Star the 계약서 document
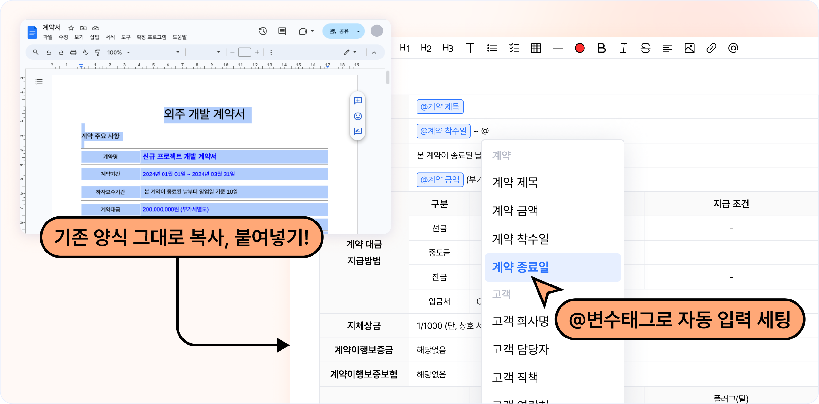This screenshot has width=819, height=404. click(x=71, y=28)
